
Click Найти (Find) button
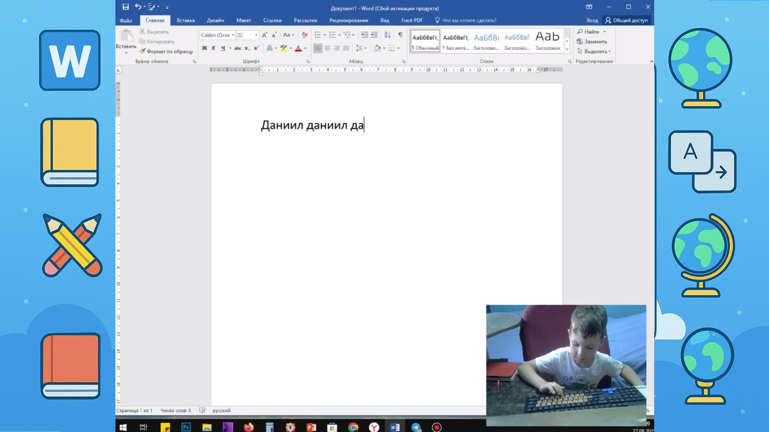tap(591, 31)
